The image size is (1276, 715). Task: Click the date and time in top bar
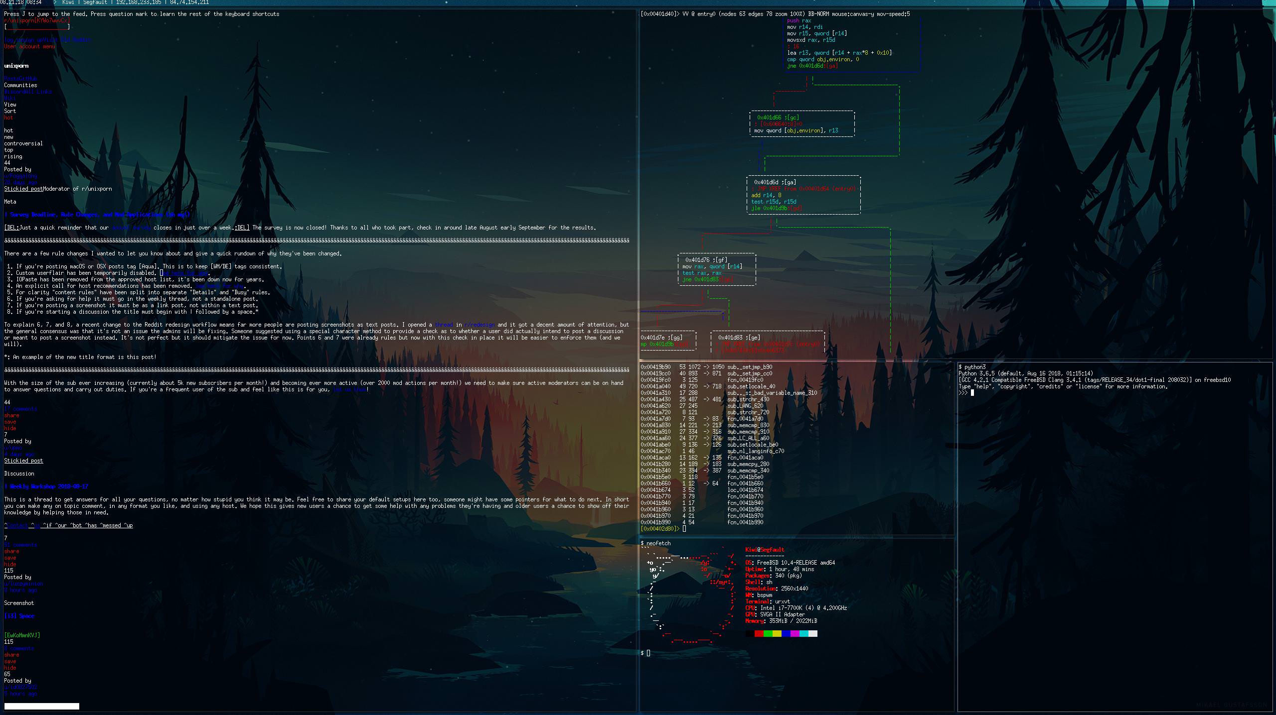[x=21, y=2]
